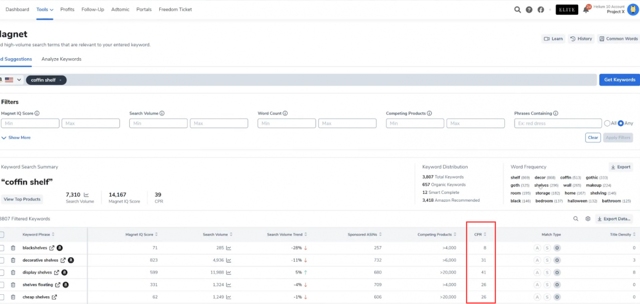
Task: Expand Show More filters
Action: 16,138
